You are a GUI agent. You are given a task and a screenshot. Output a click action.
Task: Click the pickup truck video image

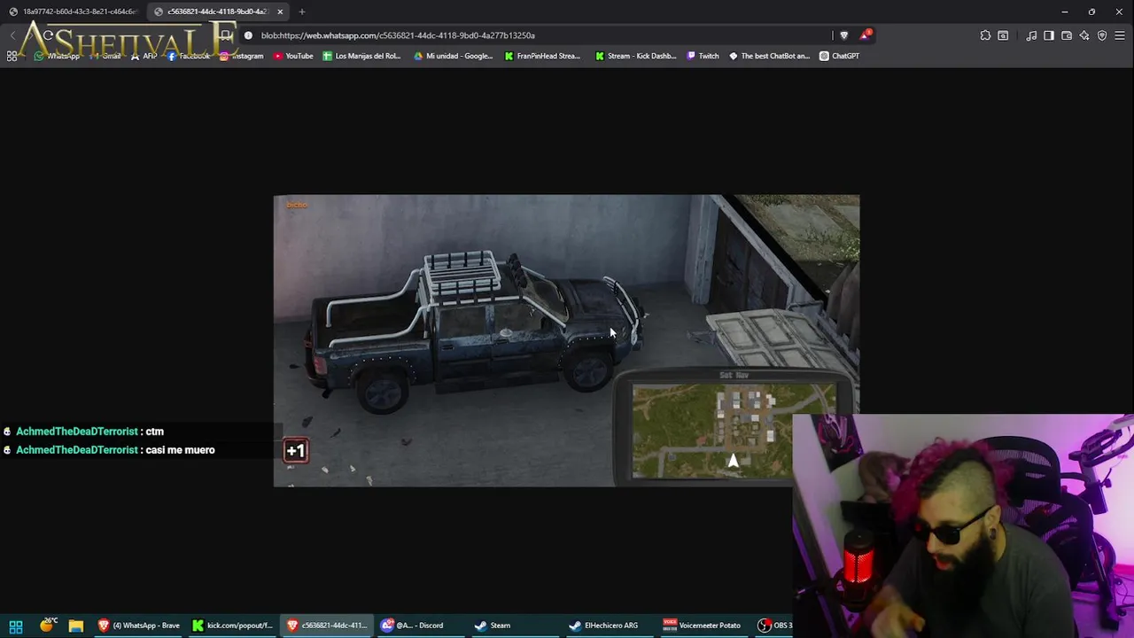(474, 332)
